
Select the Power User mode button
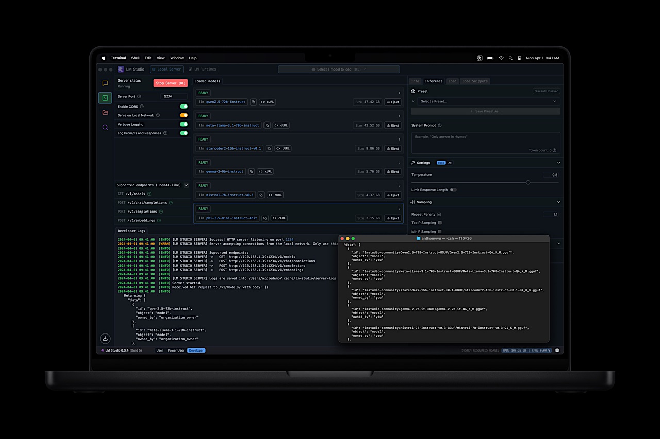[176, 350]
